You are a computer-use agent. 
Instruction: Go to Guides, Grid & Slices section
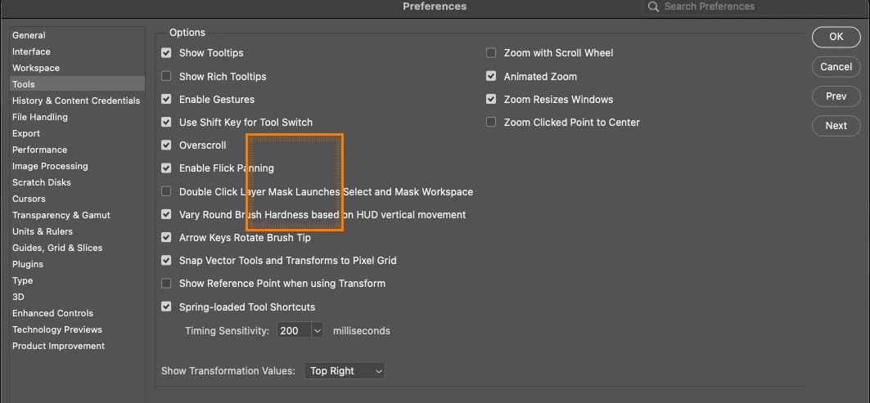pyautogui.click(x=57, y=248)
